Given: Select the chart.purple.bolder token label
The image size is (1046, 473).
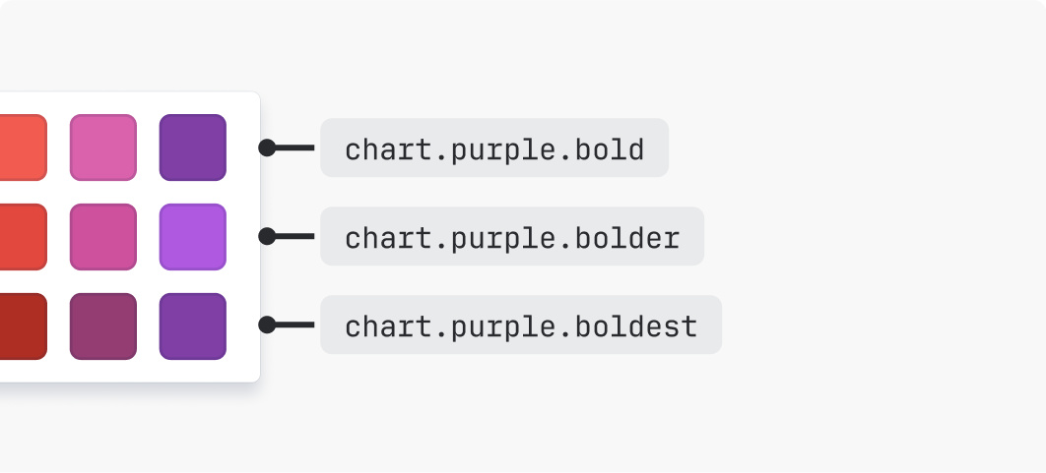Looking at the screenshot, I should [512, 237].
